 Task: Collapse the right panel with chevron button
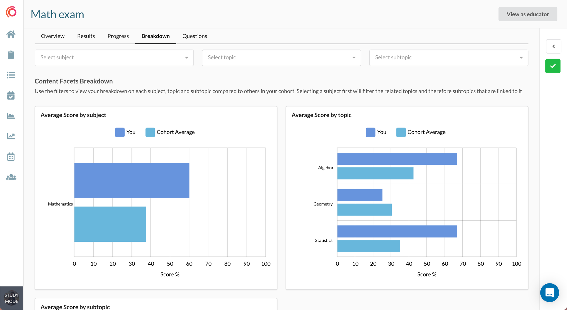coord(553,46)
